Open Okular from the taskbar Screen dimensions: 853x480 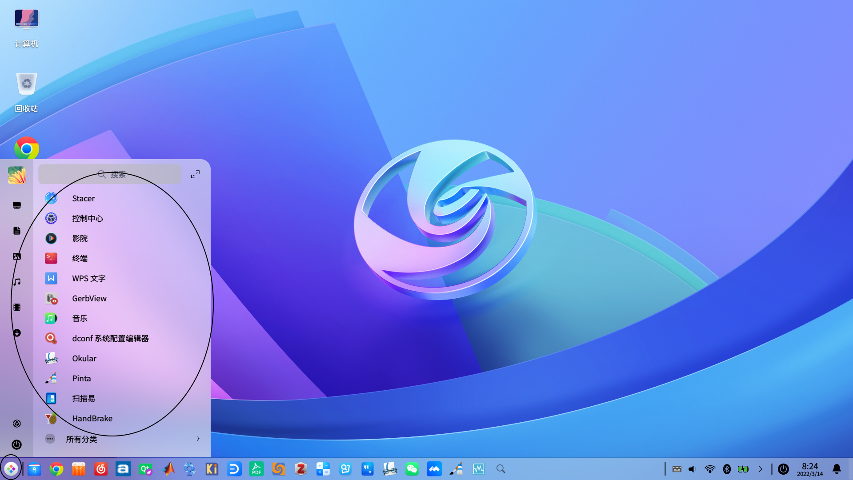tap(390, 469)
